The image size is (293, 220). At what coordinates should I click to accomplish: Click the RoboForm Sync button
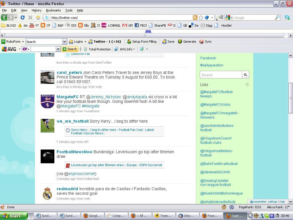(x=205, y=42)
